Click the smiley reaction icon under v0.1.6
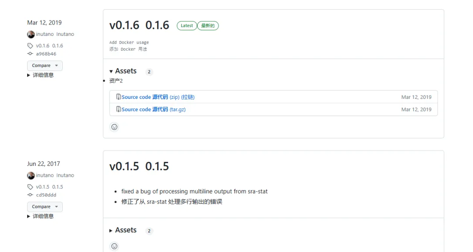 tap(114, 127)
